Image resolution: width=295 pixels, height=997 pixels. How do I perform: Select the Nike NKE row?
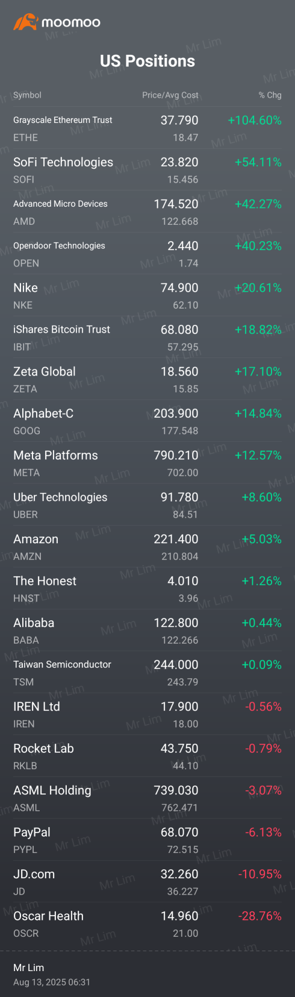point(147,296)
